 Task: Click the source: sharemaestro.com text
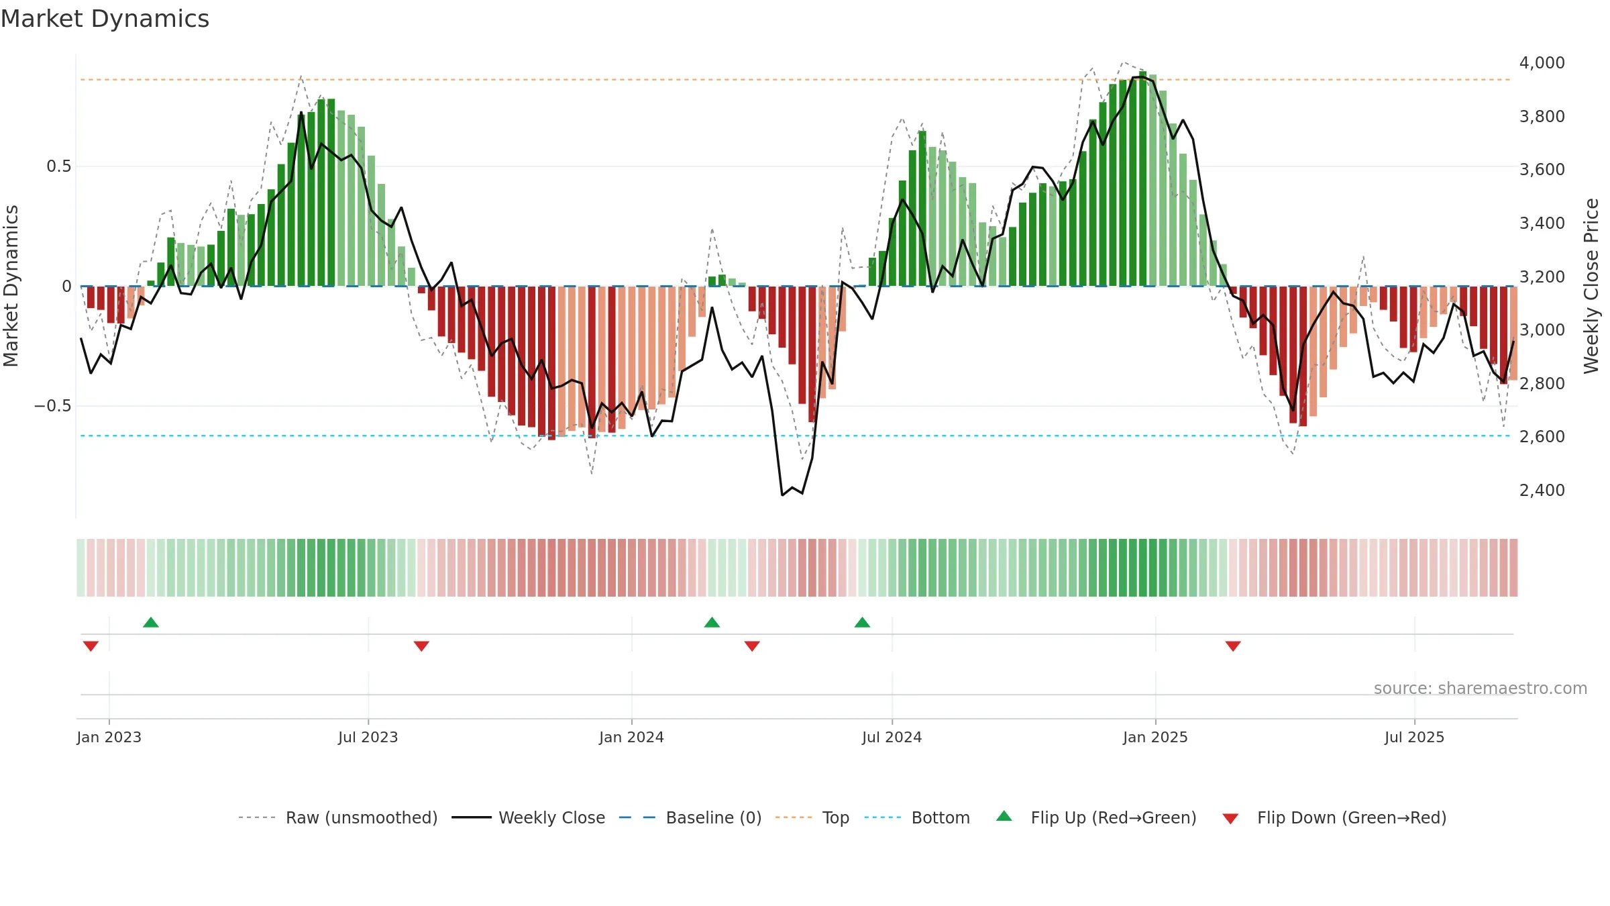pyautogui.click(x=1481, y=688)
